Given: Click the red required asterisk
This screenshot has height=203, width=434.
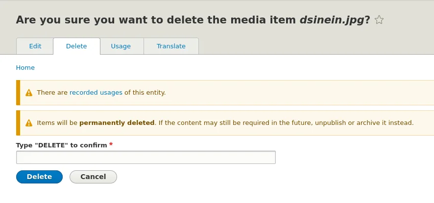Looking at the screenshot, I should tap(111, 144).
